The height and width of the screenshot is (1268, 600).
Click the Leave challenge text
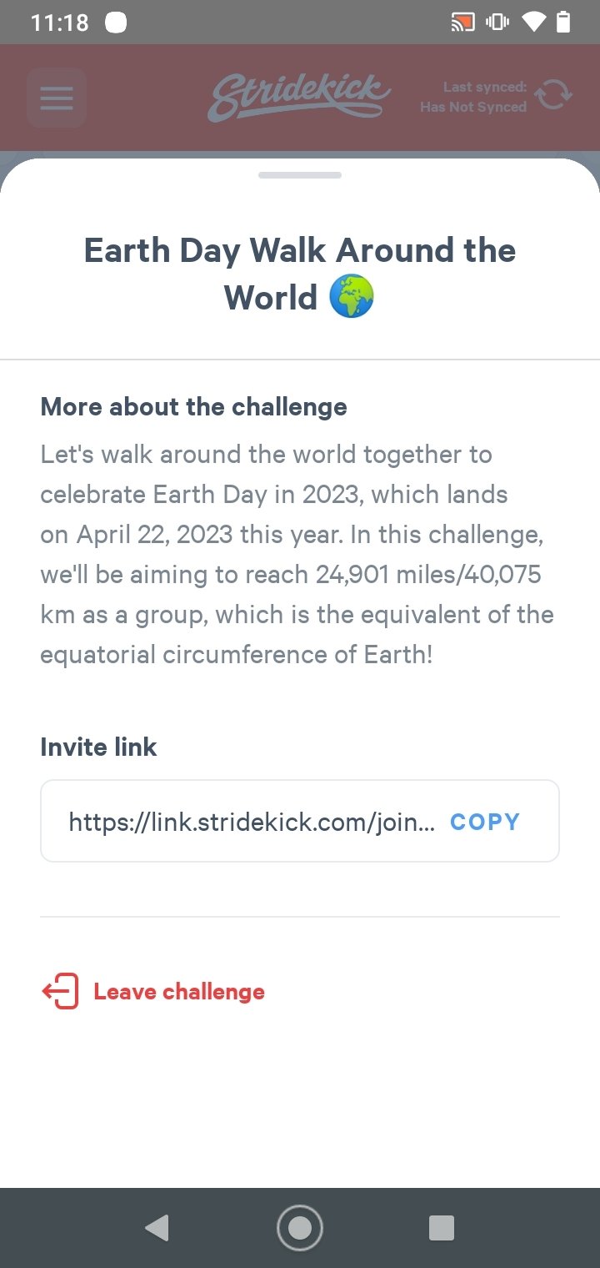pos(179,992)
